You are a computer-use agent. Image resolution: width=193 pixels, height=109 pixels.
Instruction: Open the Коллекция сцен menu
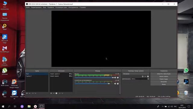(61, 7)
